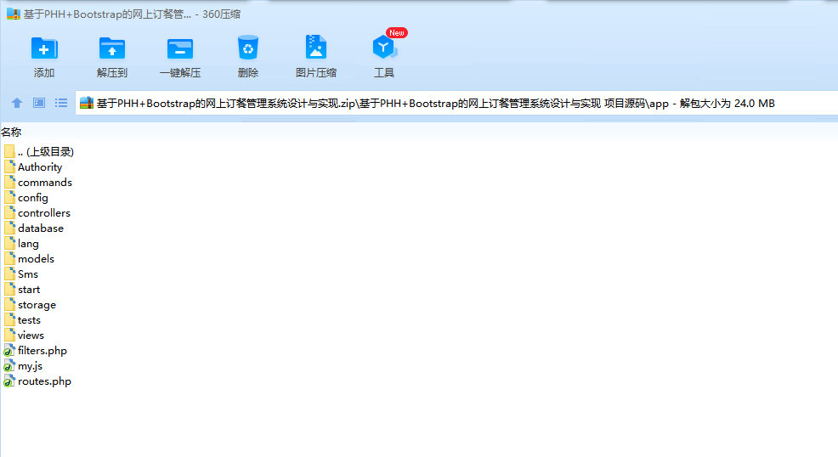Select the .. (上级目录) parent folder entry

coord(45,151)
